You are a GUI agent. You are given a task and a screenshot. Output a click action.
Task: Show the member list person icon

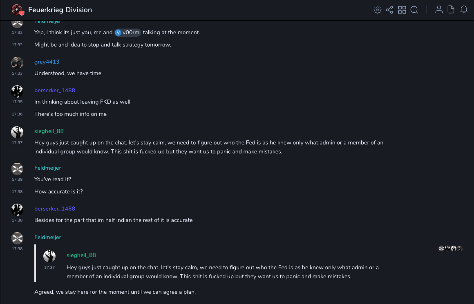[439, 10]
